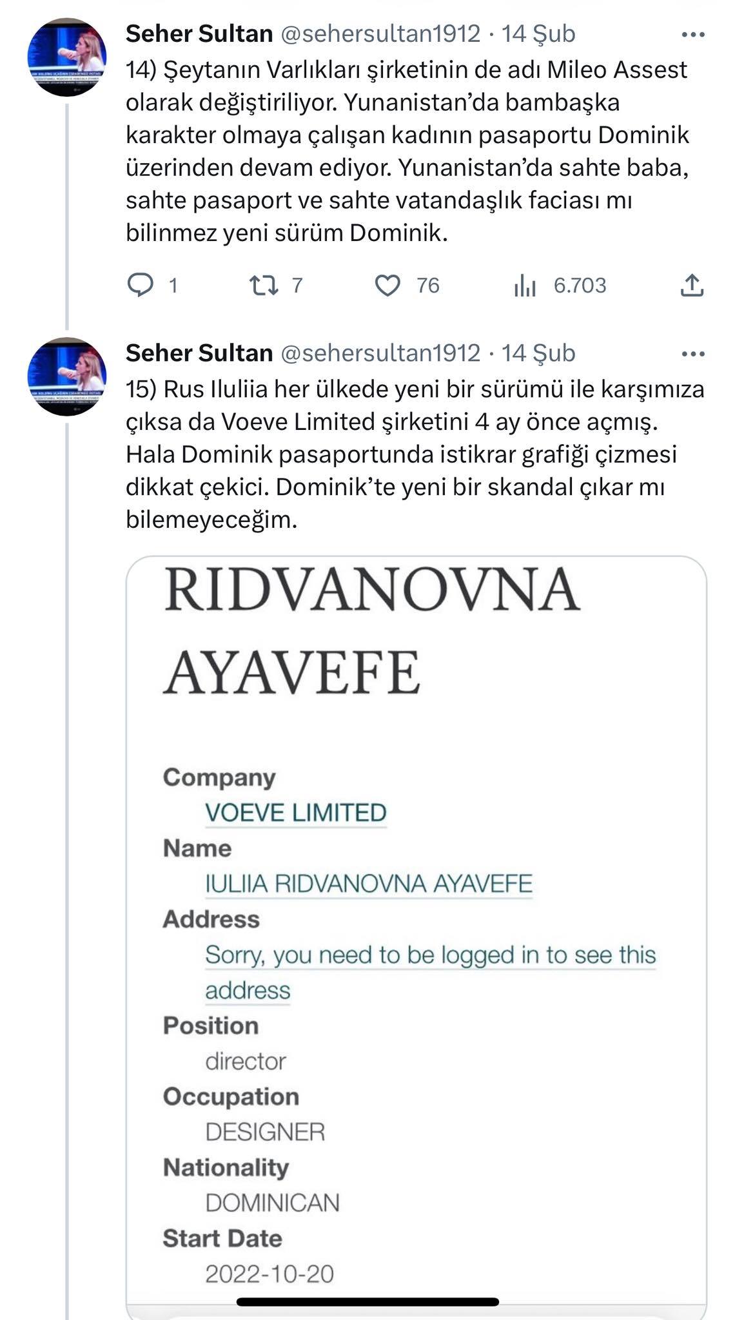Share tweet 14 via the share icon
This screenshot has width=735, height=1320.
click(692, 285)
